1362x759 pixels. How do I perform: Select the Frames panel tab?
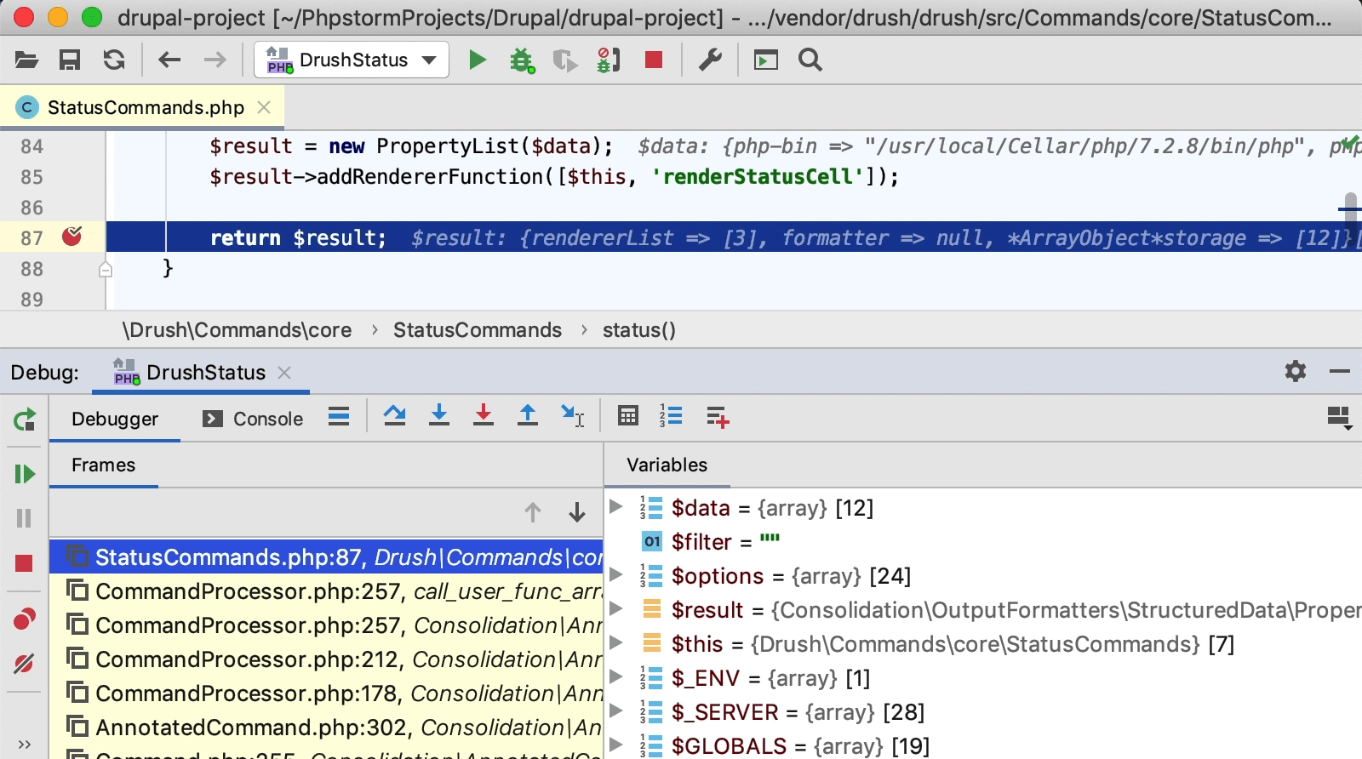pos(104,465)
